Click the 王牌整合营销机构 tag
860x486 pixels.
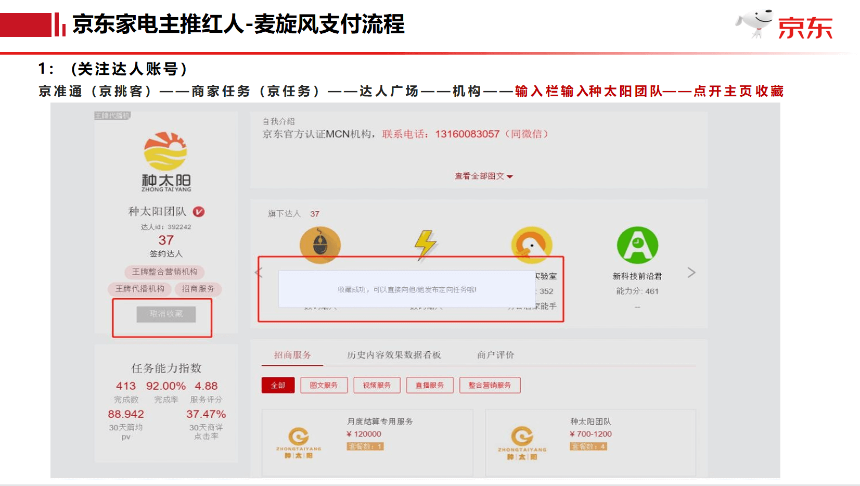pos(164,272)
